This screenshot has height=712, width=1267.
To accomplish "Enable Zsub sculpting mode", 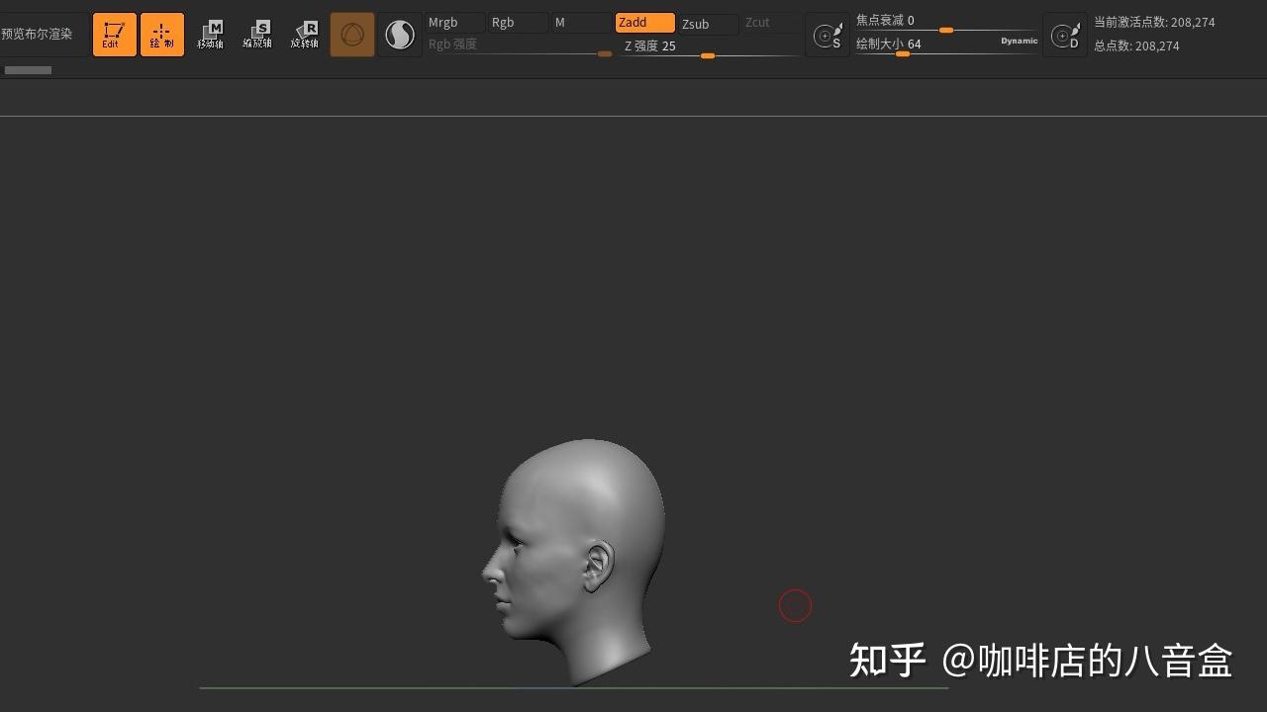I will (x=705, y=24).
